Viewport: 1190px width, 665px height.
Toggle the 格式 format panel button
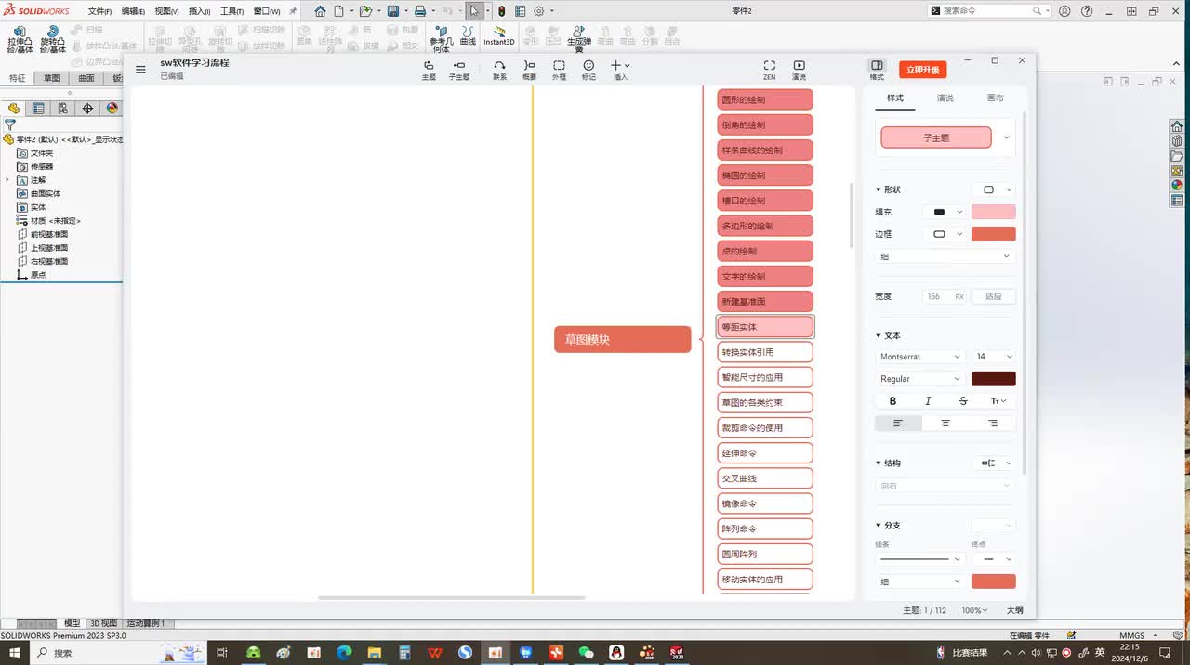tap(877, 69)
